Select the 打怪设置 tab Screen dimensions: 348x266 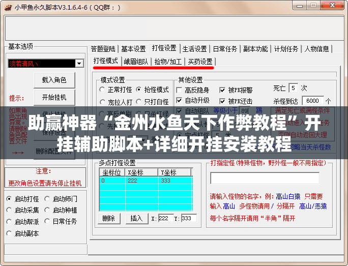[164, 48]
